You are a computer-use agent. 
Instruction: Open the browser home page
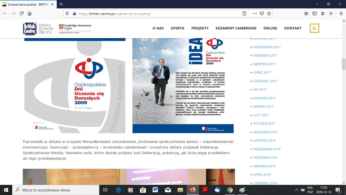[x=30, y=13]
